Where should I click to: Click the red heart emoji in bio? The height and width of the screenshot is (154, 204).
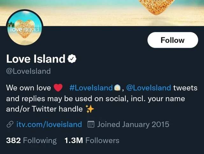click(58, 87)
